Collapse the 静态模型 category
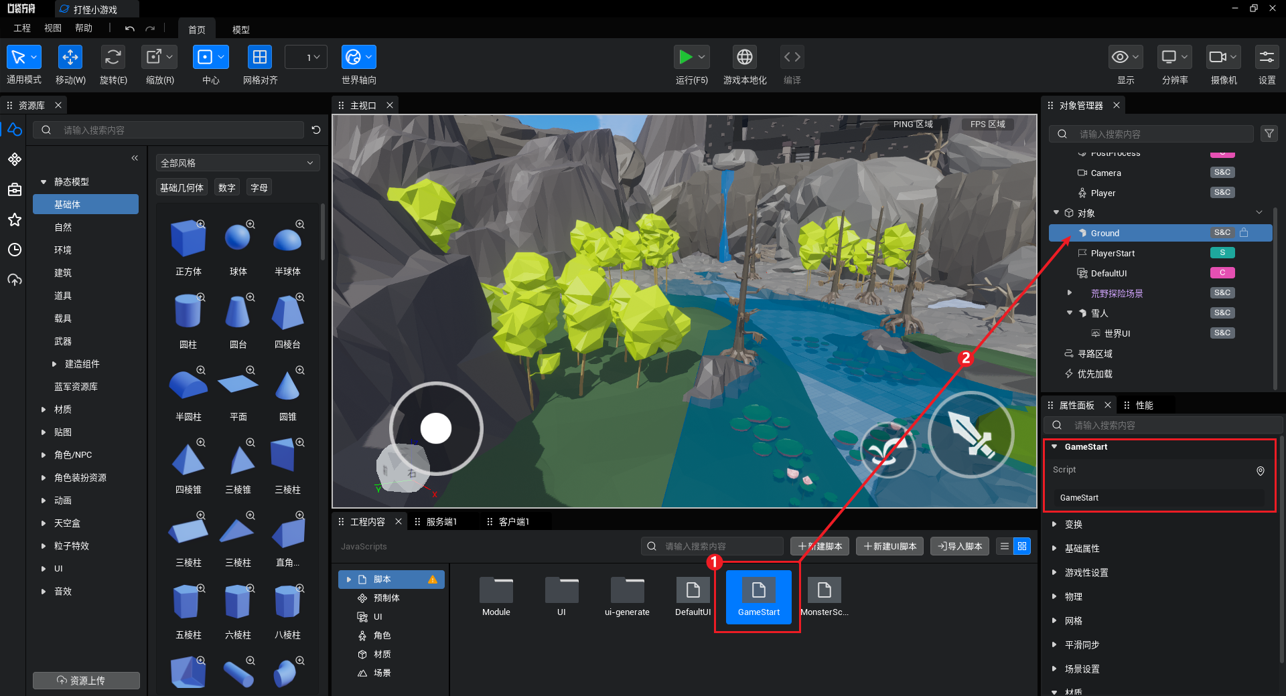1286x696 pixels. point(44,182)
